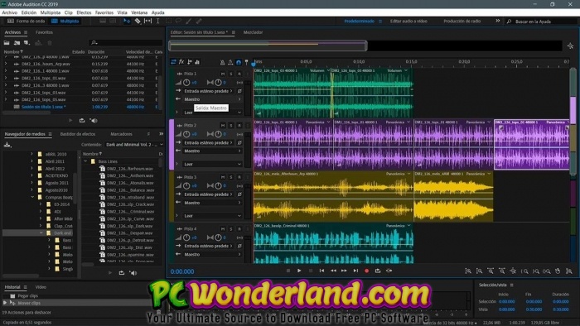
Task: Show track effects (fx) view
Action: (181, 62)
